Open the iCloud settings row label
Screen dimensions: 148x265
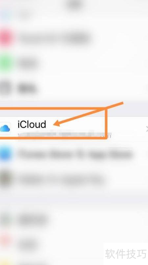click(x=32, y=125)
